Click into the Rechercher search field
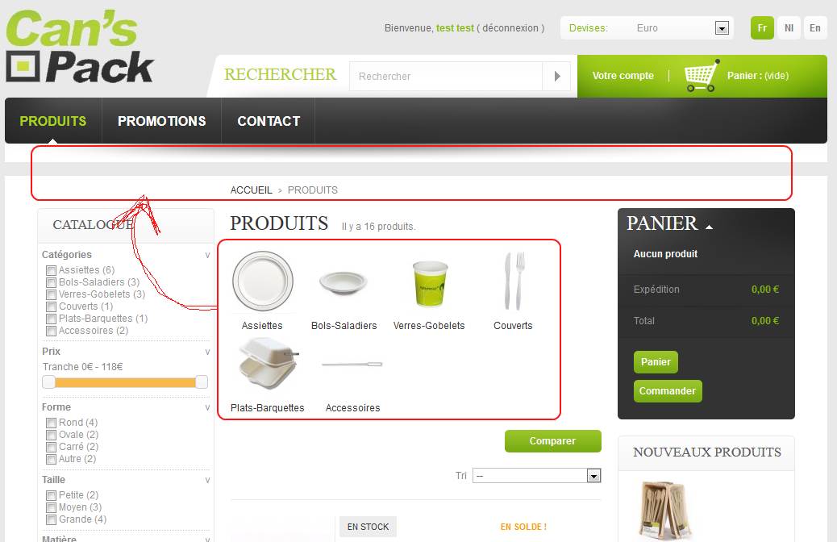 (446, 77)
